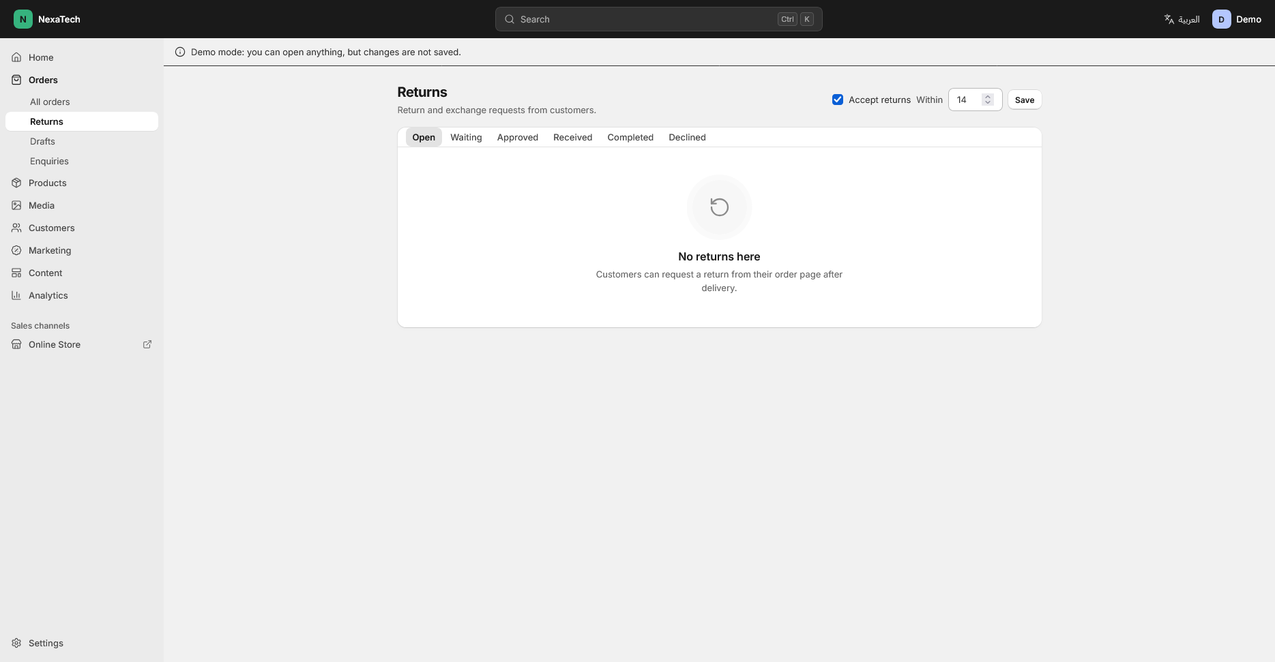The image size is (1275, 662).
Task: Open the Customers section label
Action: pos(52,228)
